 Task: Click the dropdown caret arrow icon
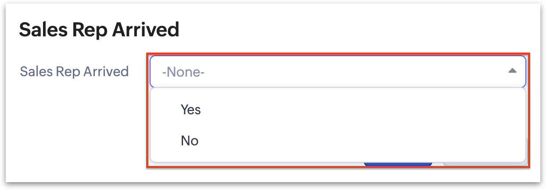pyautogui.click(x=512, y=71)
